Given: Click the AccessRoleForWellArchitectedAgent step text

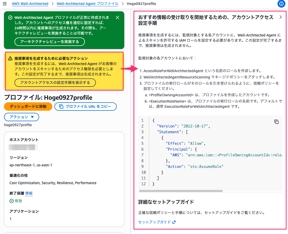Looking at the screenshot, I should click(202, 71).
